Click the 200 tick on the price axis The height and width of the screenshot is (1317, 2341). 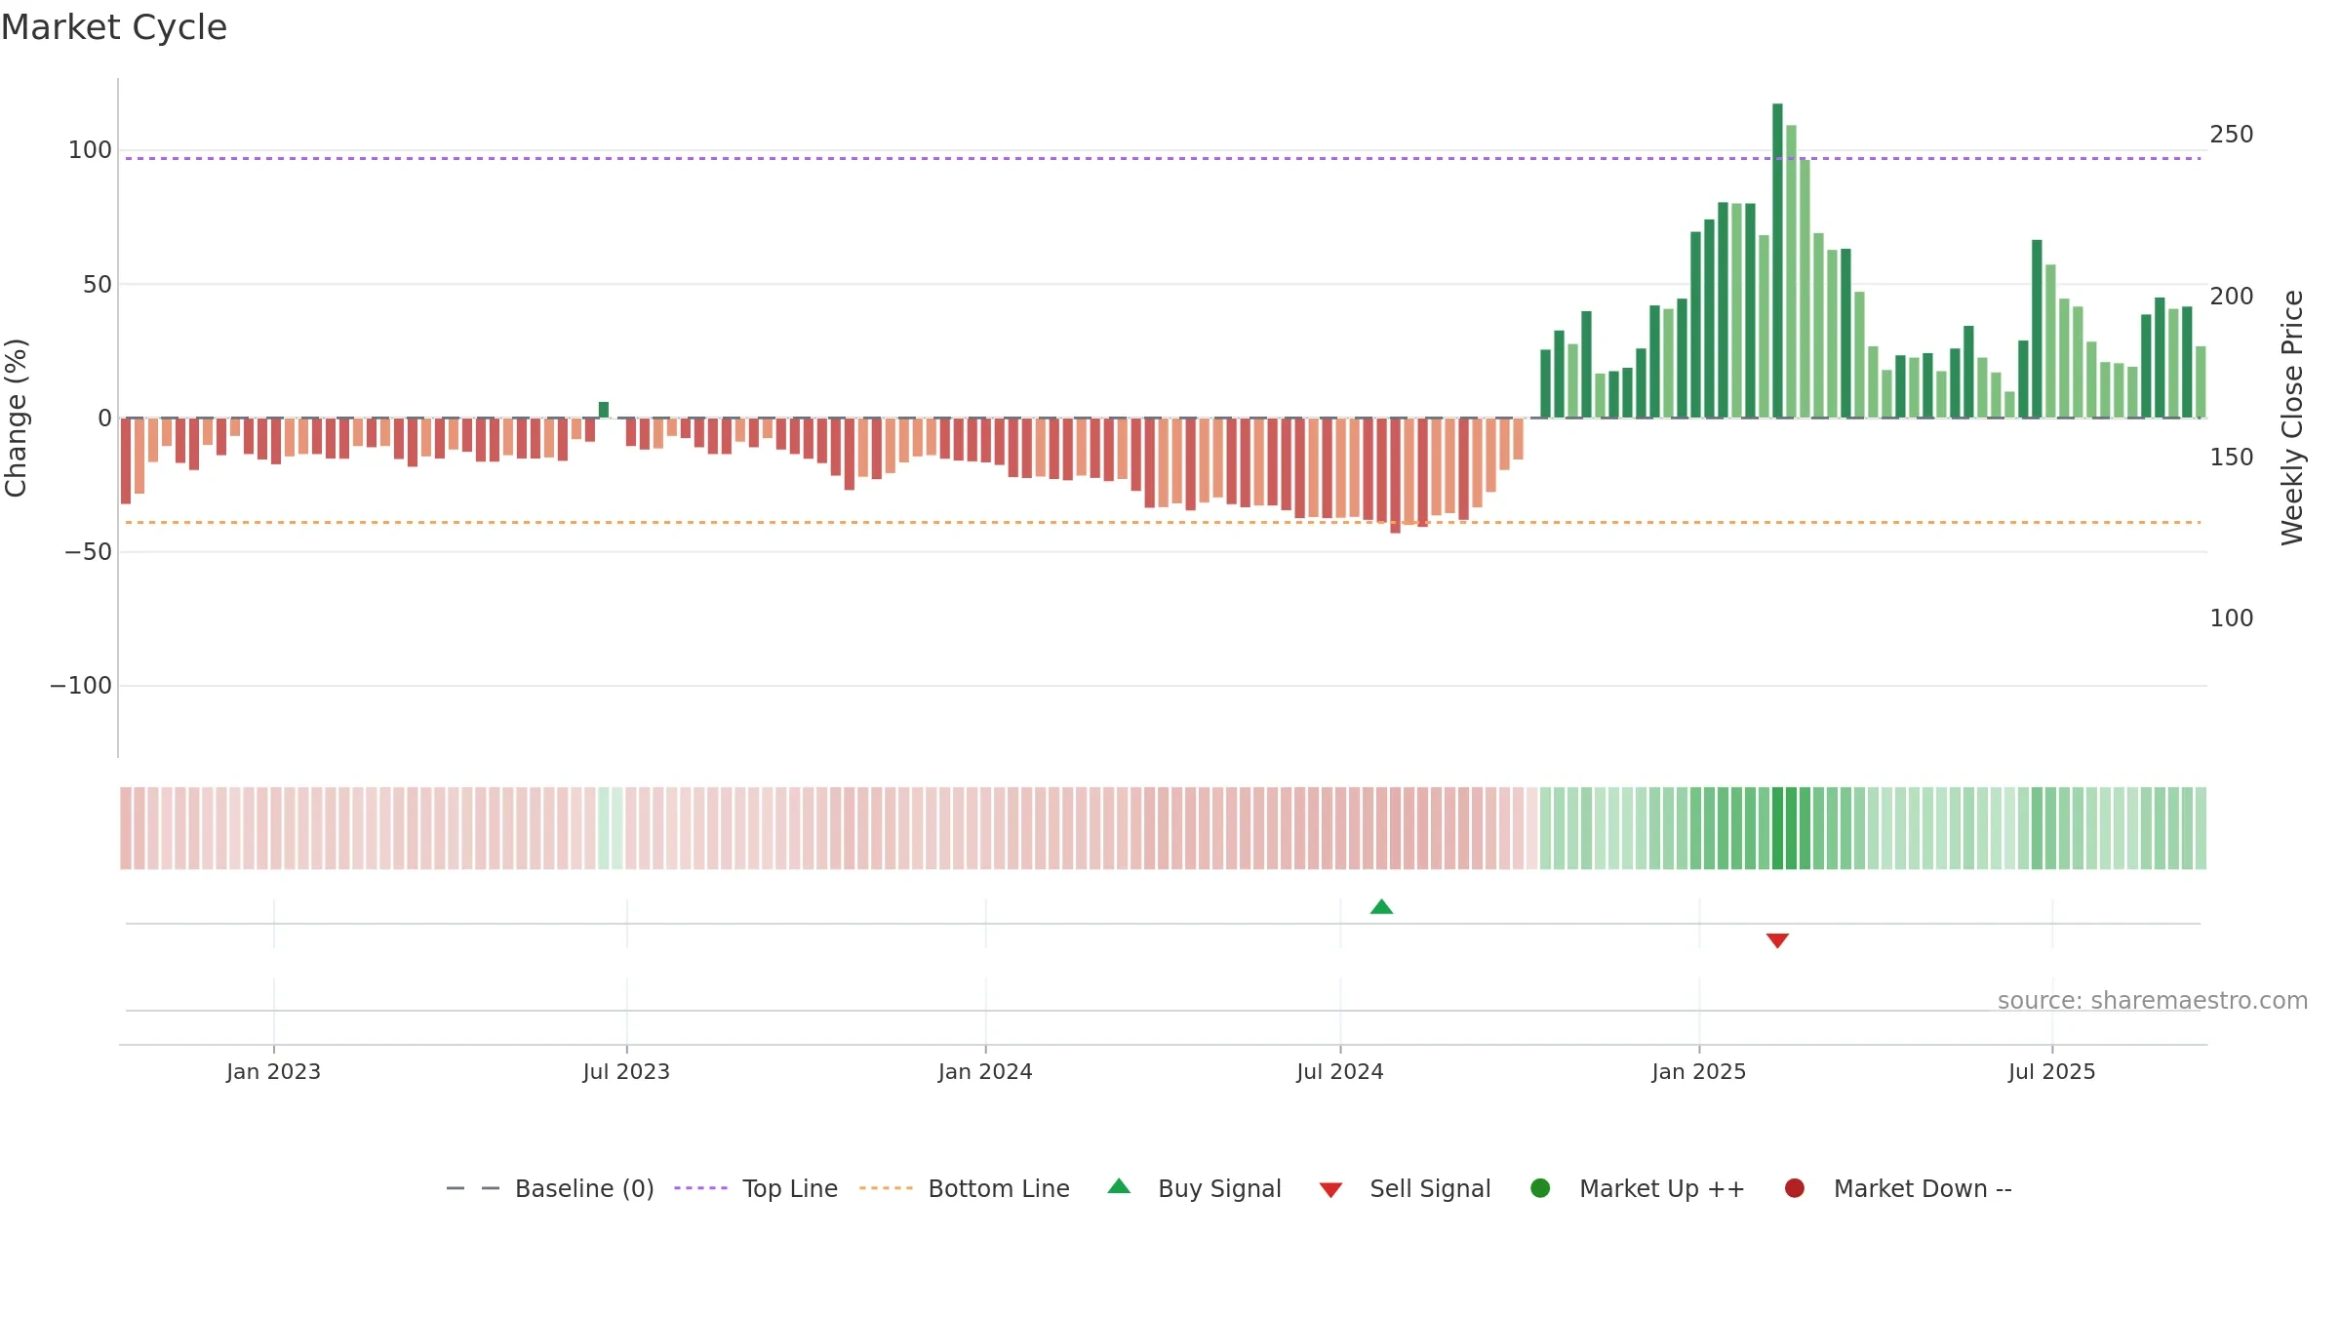click(x=2232, y=297)
